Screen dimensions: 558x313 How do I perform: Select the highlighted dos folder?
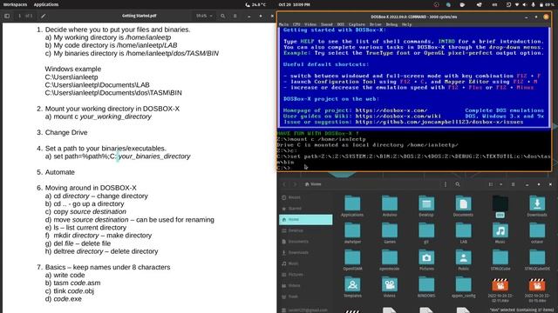point(500,203)
